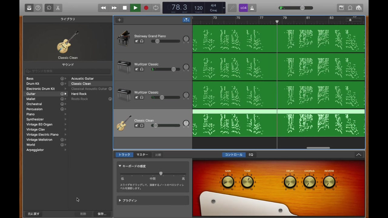Open the Note Pad button
The height and width of the screenshot is (218, 388).
341,8
